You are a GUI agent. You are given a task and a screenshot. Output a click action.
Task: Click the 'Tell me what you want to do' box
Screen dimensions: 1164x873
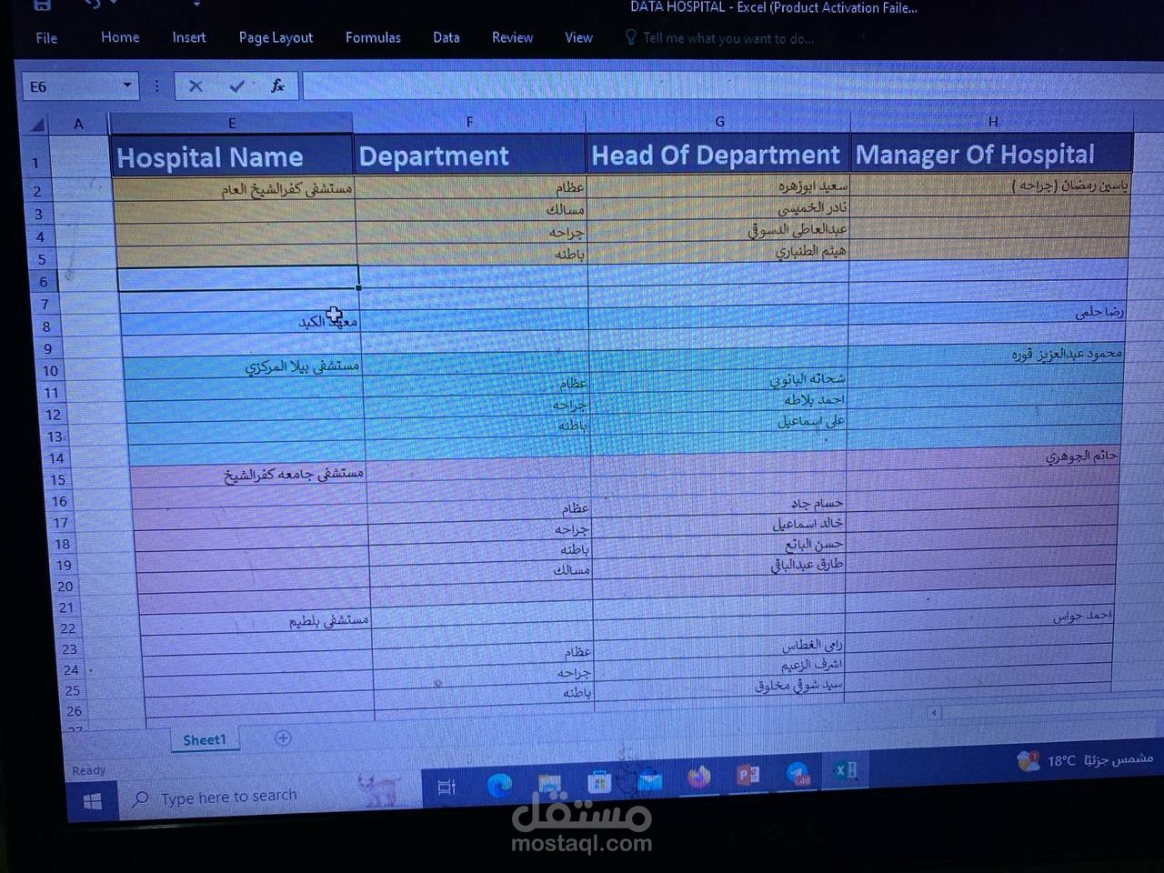(718, 38)
